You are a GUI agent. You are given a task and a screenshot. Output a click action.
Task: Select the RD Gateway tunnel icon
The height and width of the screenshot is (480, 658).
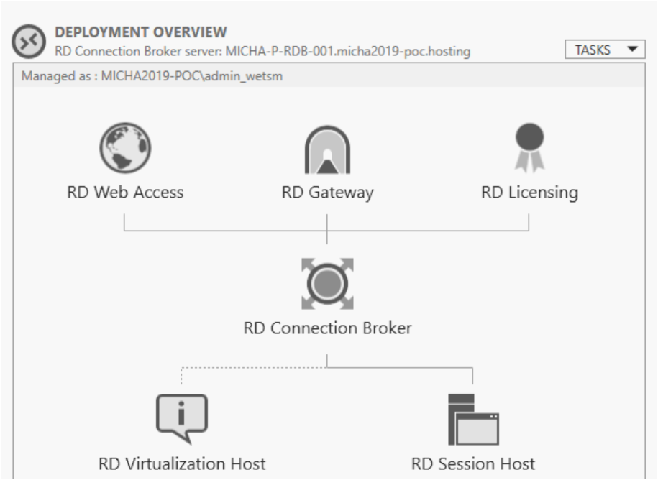coord(327,150)
